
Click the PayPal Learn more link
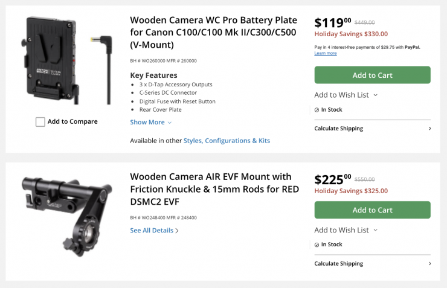(325, 54)
